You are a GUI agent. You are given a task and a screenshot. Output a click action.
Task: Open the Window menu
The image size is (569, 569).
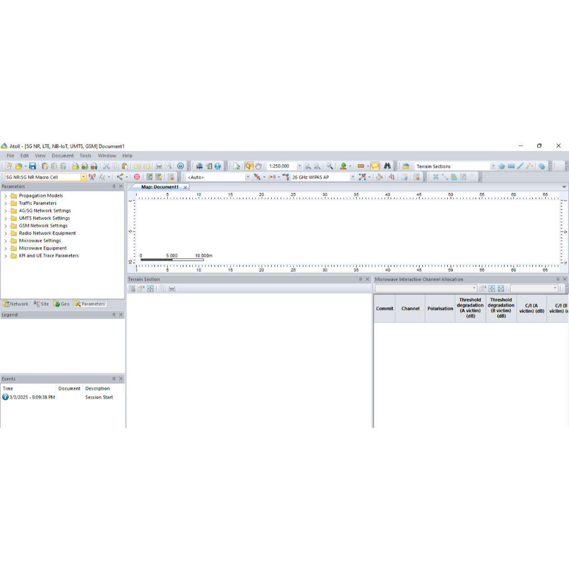[107, 156]
